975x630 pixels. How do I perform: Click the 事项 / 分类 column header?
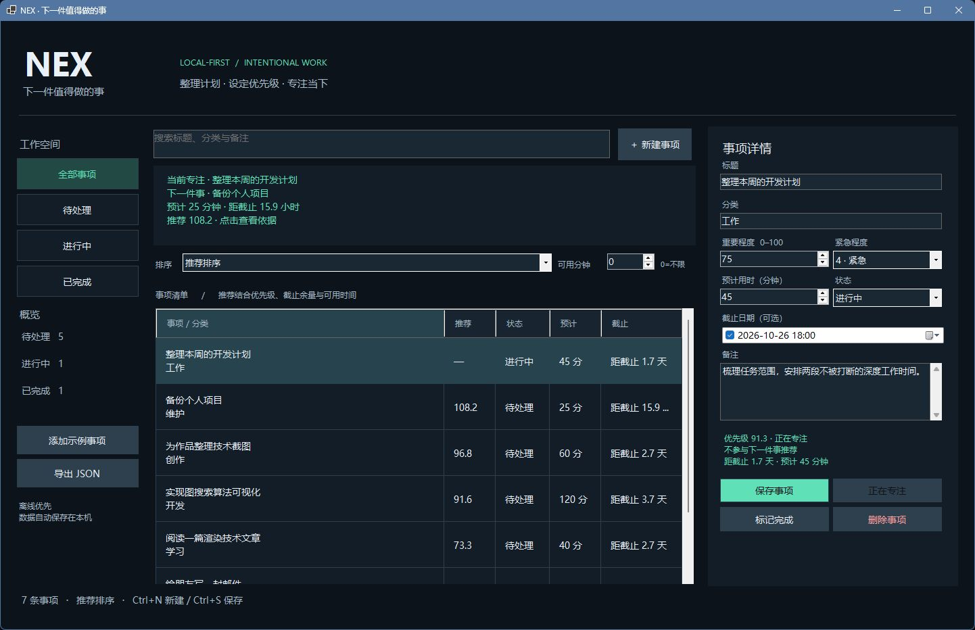tap(300, 324)
